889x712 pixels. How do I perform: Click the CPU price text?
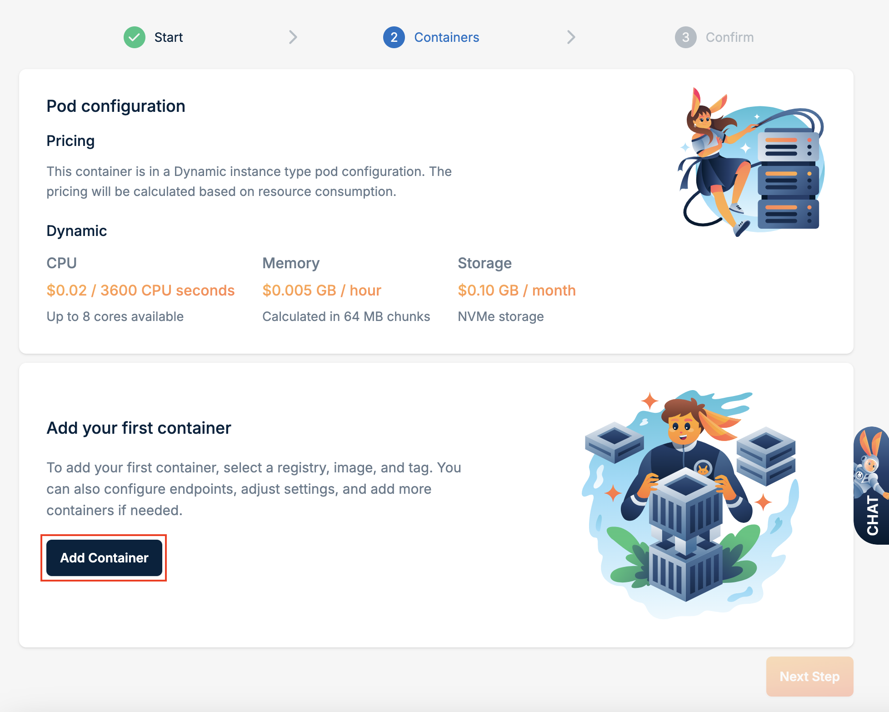140,290
